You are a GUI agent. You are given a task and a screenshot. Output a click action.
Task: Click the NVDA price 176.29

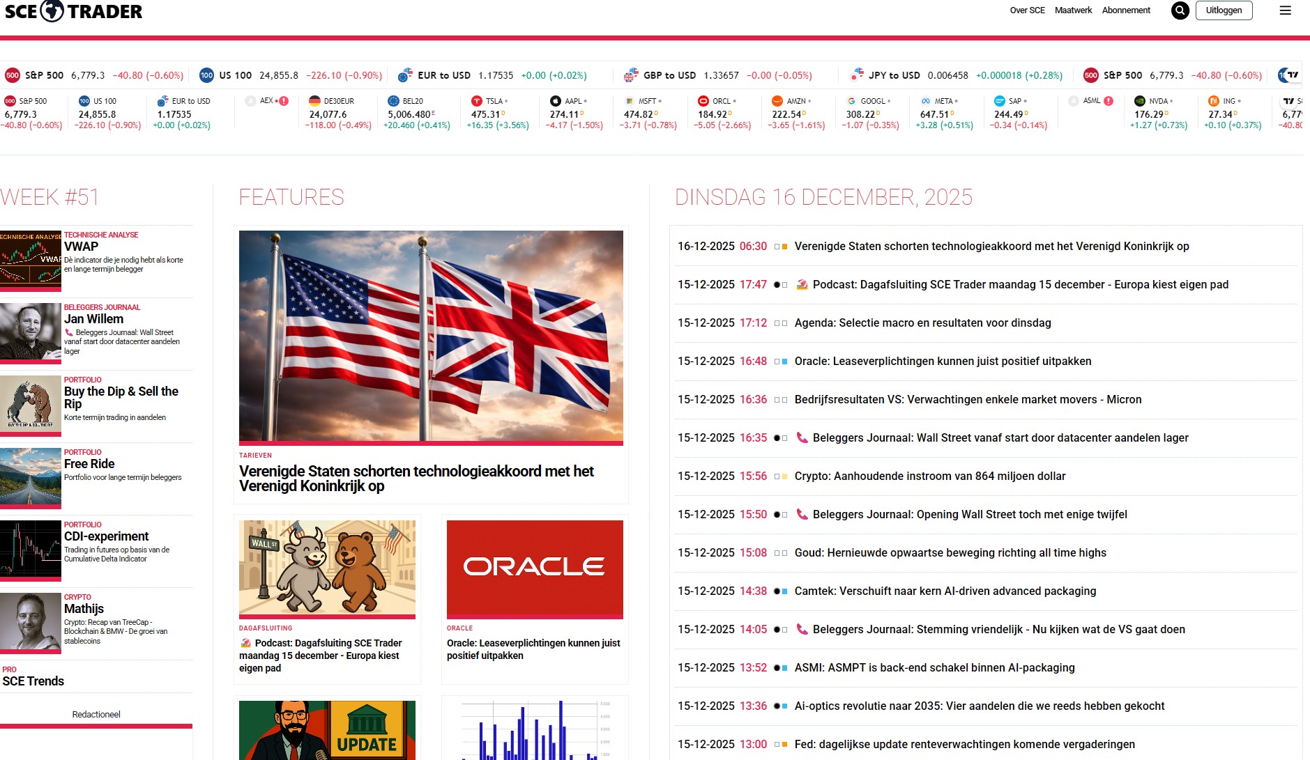(x=1148, y=114)
